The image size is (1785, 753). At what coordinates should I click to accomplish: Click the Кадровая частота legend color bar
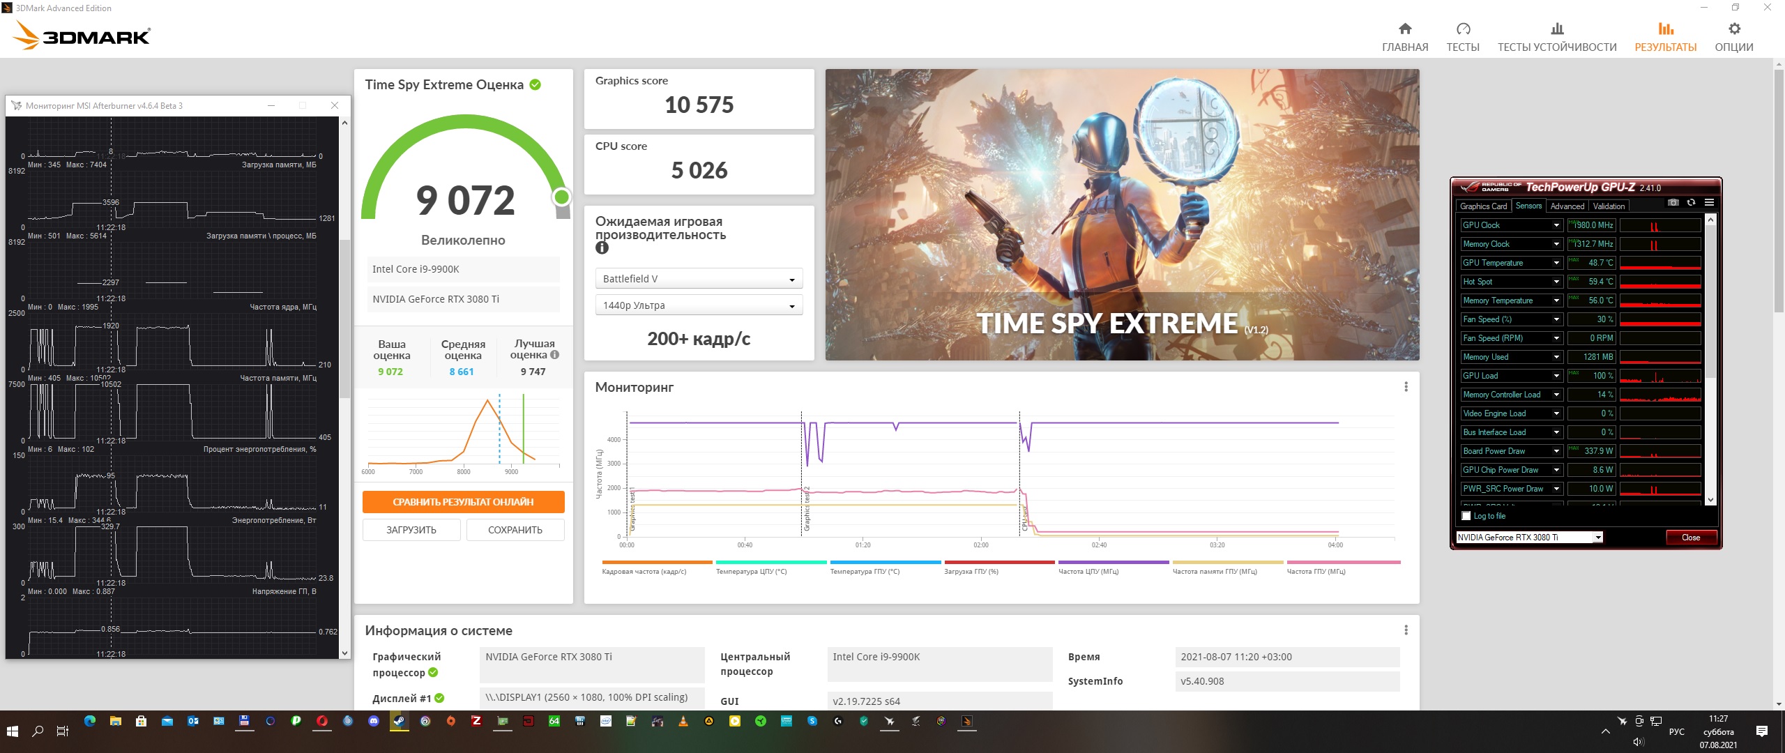click(x=657, y=562)
